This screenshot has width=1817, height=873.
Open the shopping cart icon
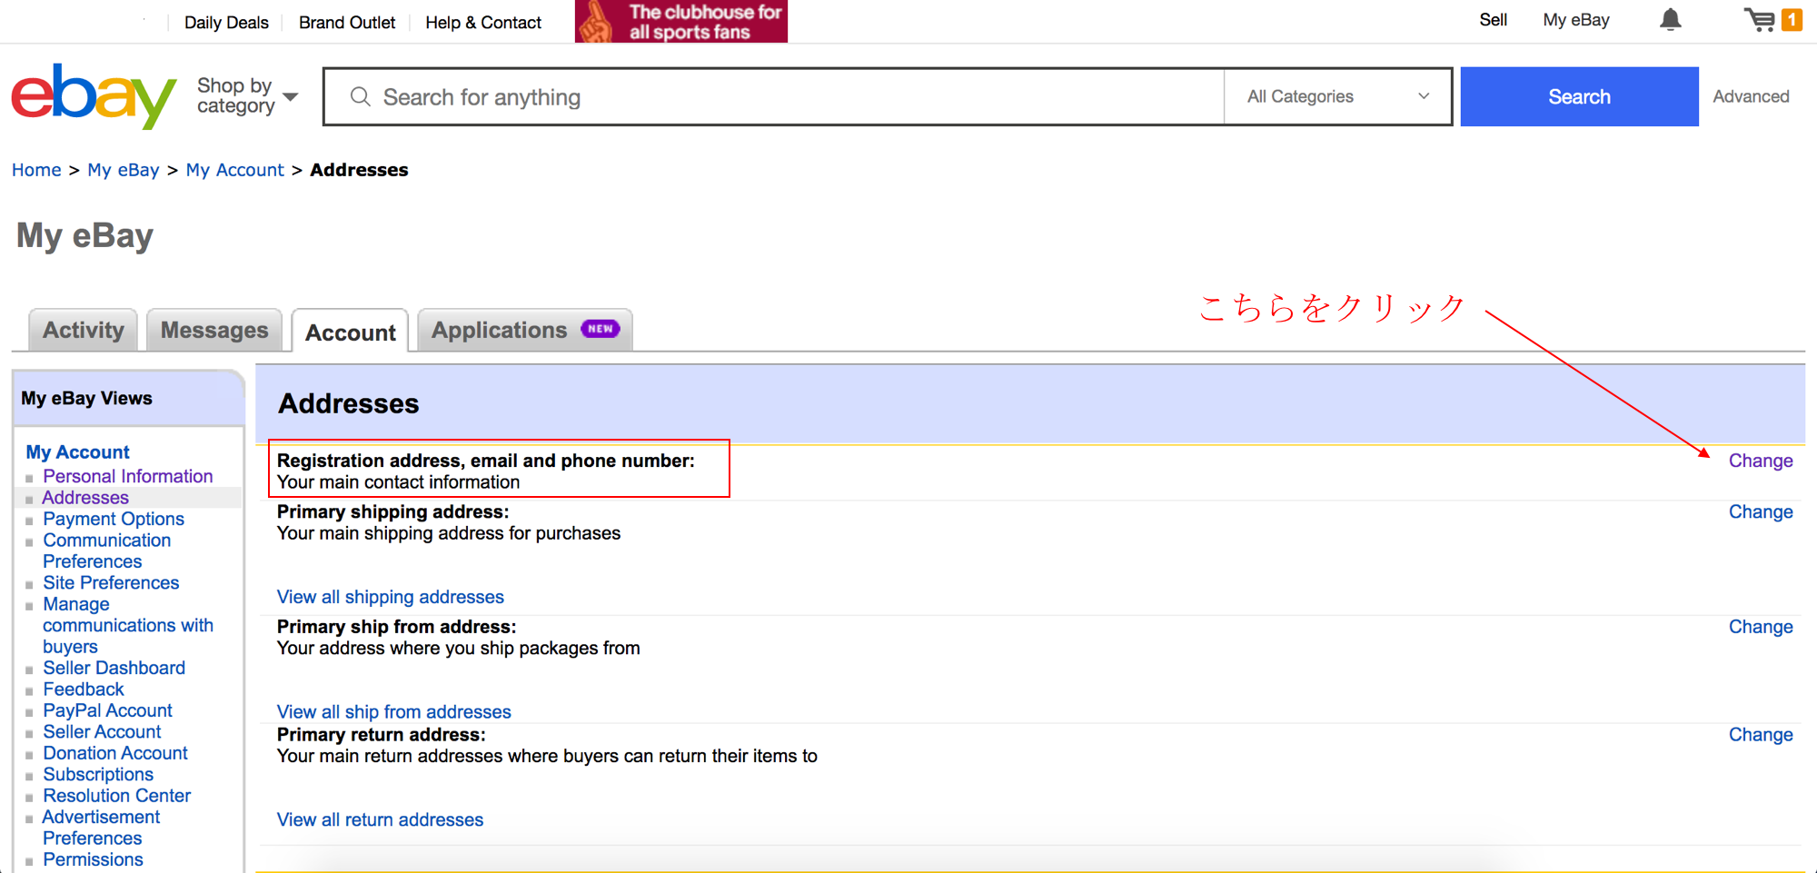coord(1772,20)
